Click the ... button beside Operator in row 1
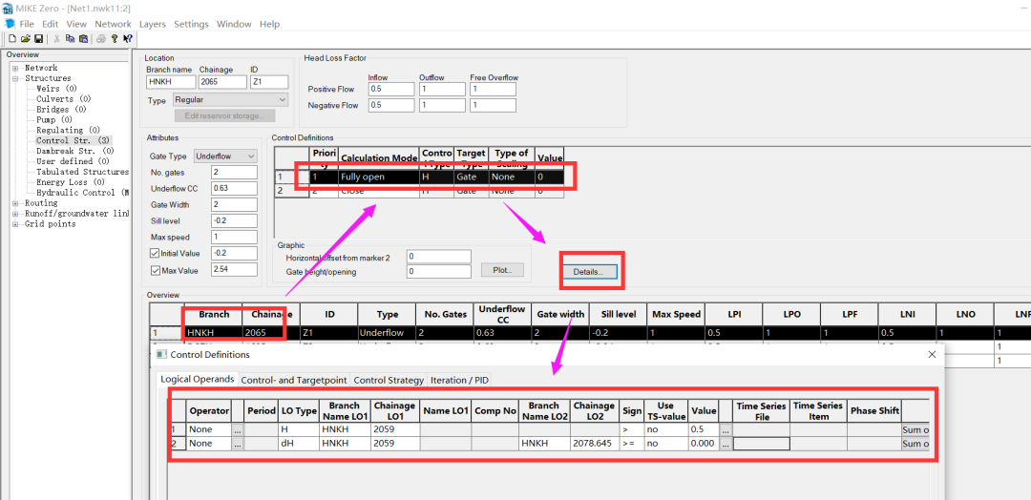Image resolution: width=1031 pixels, height=500 pixels. (x=238, y=429)
